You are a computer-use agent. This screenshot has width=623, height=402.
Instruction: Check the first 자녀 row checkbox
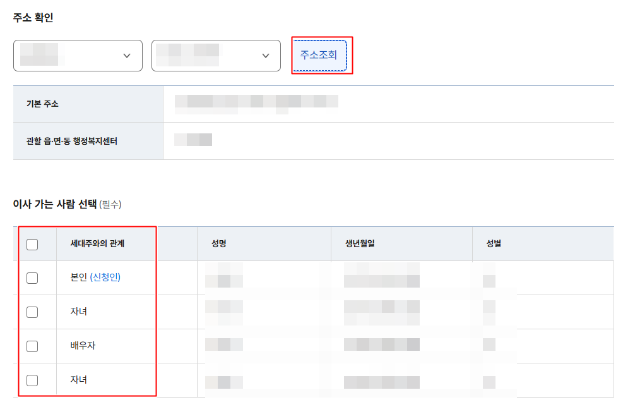(x=32, y=312)
